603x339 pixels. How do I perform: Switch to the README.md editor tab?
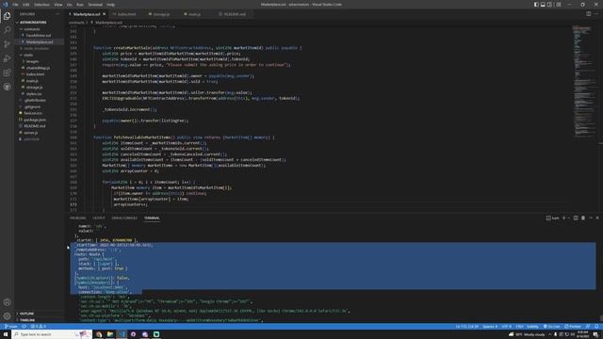point(235,14)
